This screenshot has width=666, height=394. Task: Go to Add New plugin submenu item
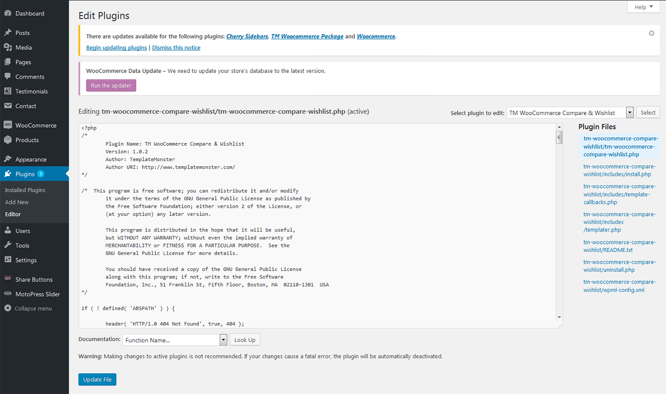pyautogui.click(x=17, y=202)
